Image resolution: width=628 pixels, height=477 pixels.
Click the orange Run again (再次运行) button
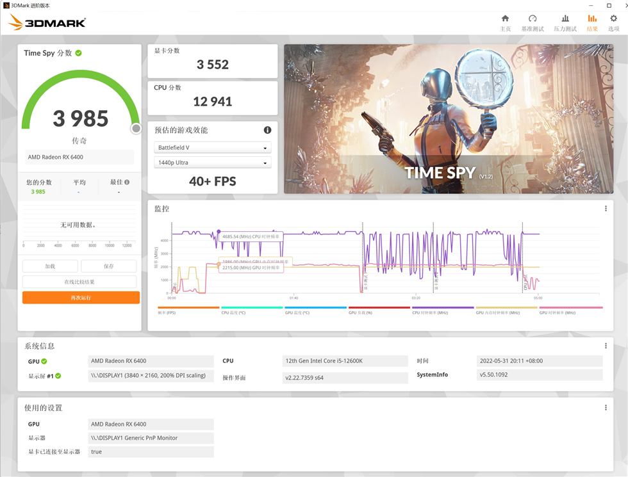click(x=81, y=298)
